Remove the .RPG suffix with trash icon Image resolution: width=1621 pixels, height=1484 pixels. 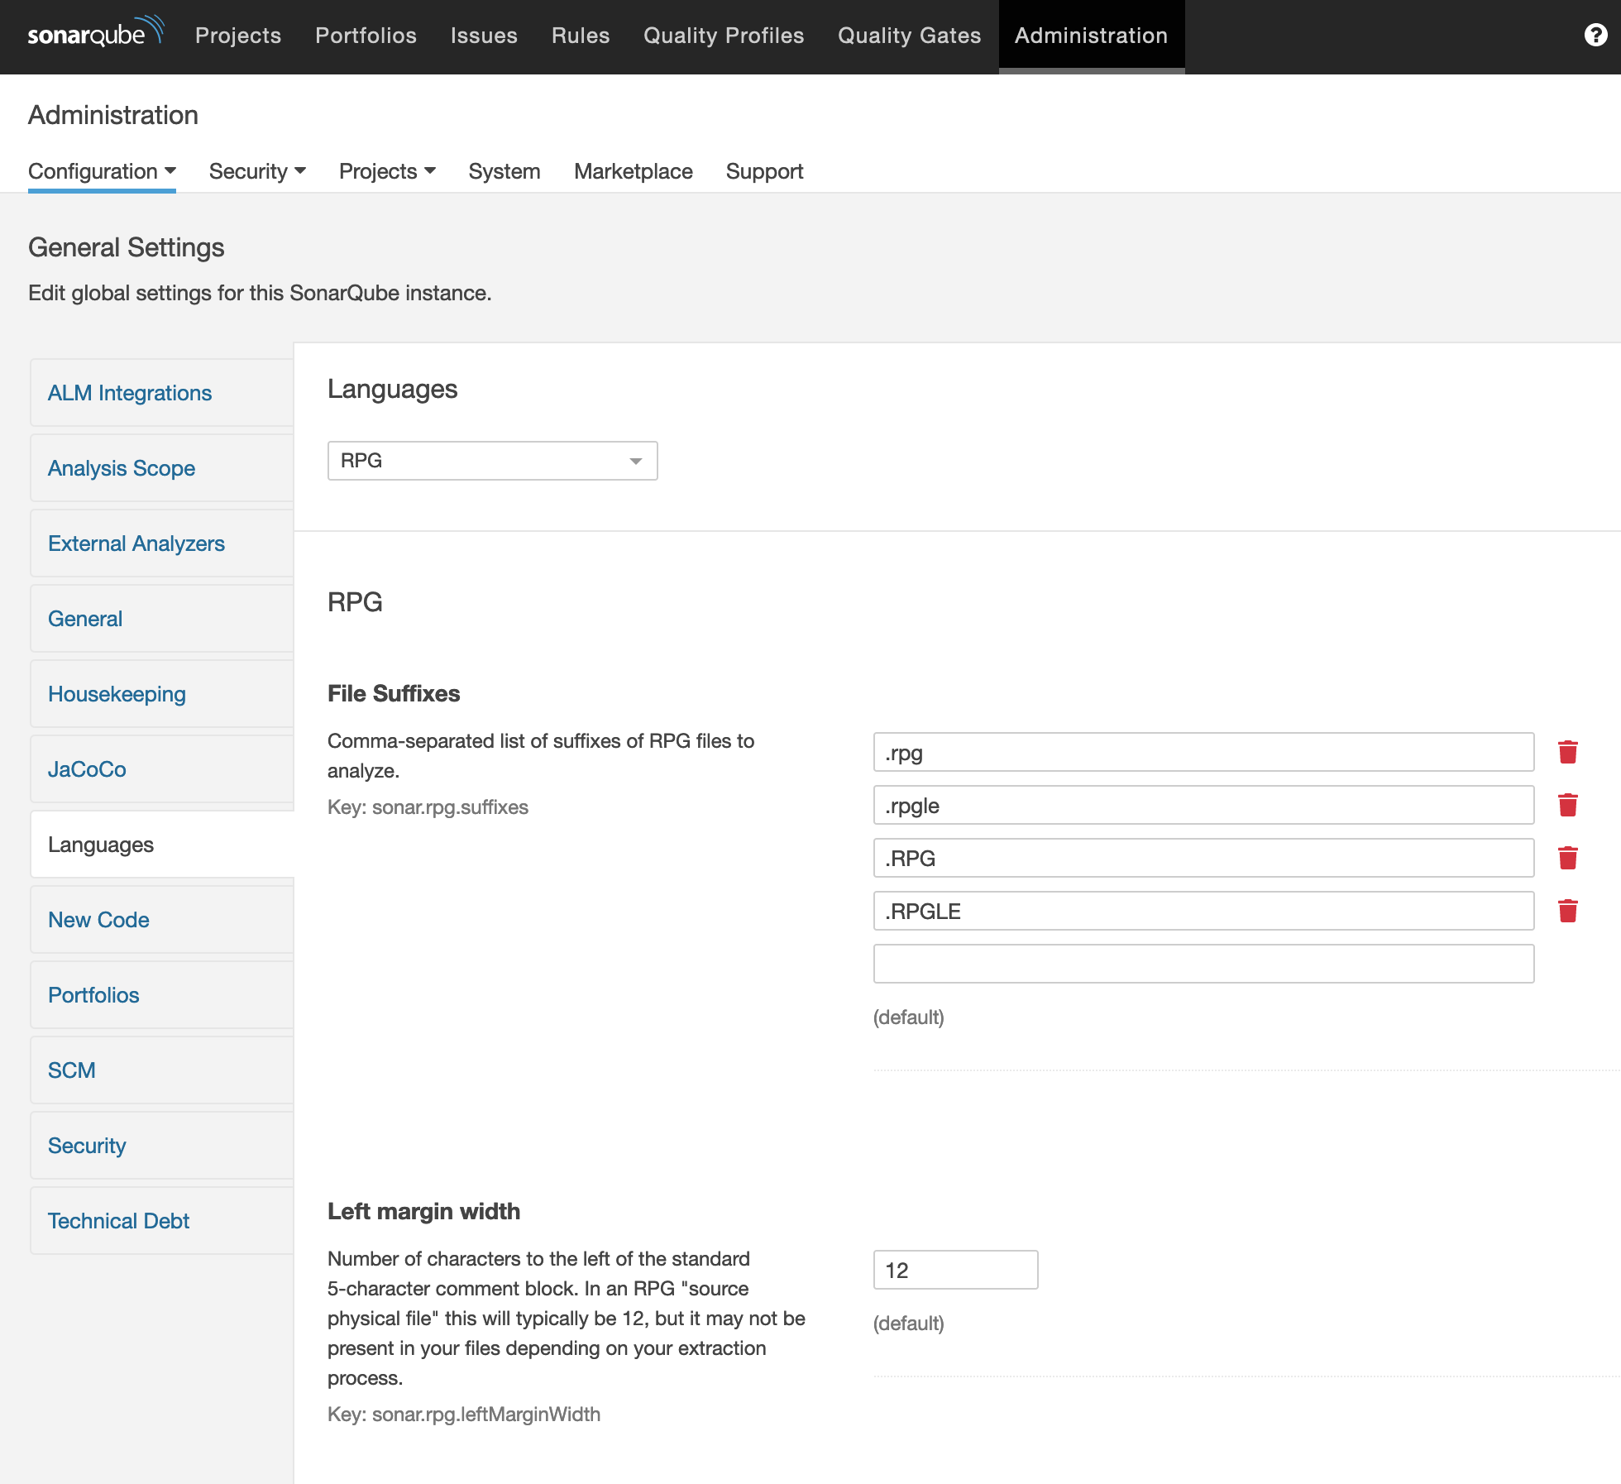(x=1567, y=858)
